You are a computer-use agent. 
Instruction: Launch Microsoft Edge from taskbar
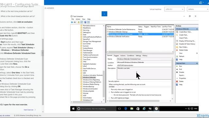tap(125, 108)
